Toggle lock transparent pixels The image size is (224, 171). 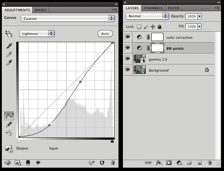click(139, 27)
